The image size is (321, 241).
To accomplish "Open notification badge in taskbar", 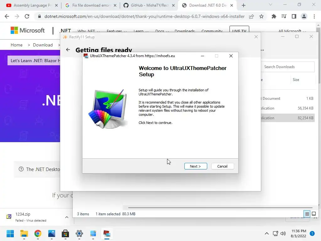I will click(312, 233).
